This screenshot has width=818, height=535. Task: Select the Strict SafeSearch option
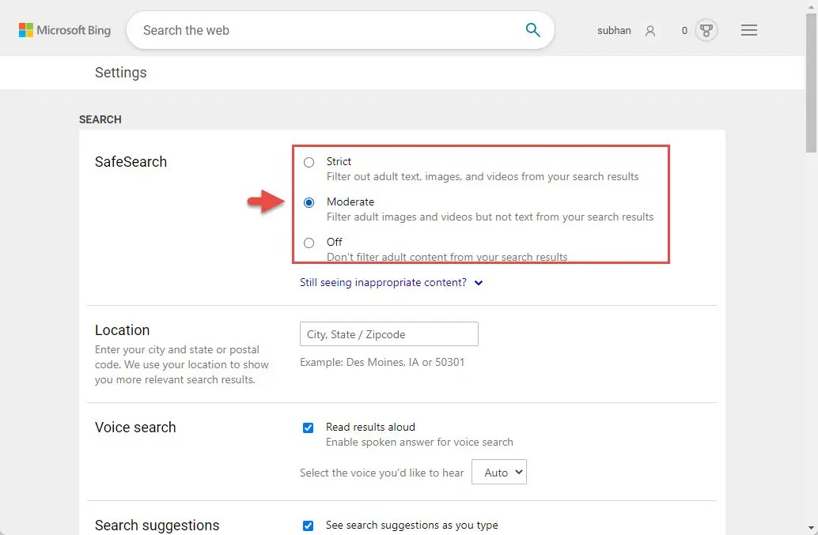(x=309, y=162)
